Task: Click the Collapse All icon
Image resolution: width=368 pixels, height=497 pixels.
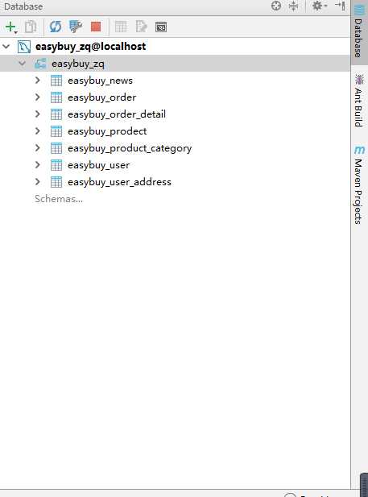Action: [293, 6]
